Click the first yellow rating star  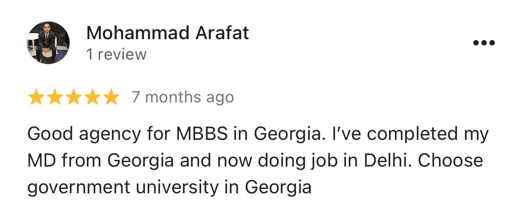point(35,97)
